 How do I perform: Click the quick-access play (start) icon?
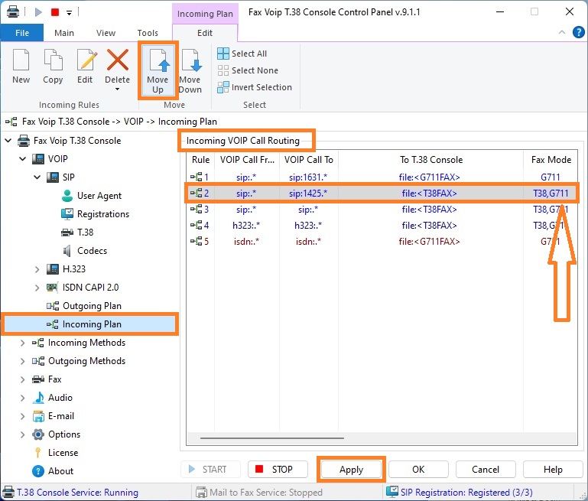[x=38, y=12]
